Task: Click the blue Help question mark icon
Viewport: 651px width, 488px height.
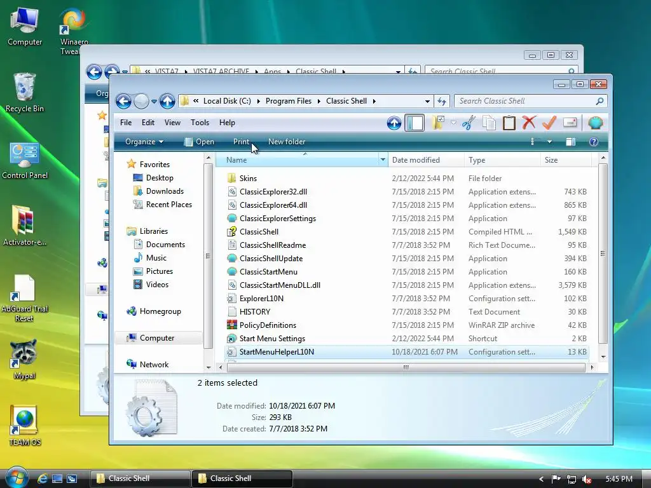Action: tap(594, 142)
